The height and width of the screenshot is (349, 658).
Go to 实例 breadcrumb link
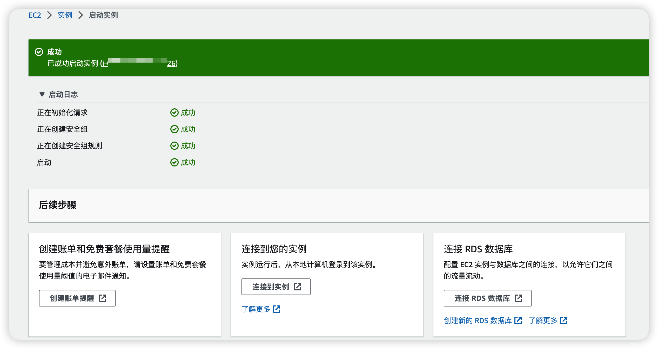(x=65, y=15)
